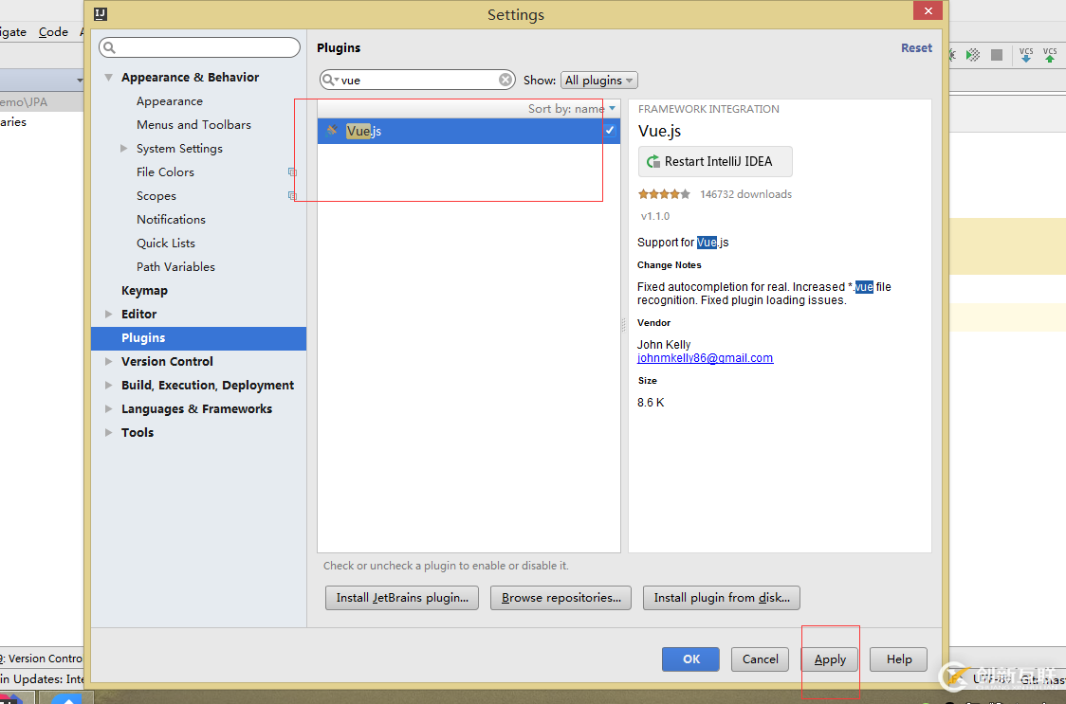Click the Apply button

(x=830, y=659)
